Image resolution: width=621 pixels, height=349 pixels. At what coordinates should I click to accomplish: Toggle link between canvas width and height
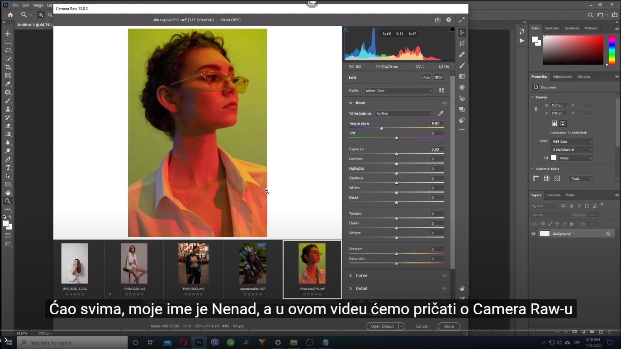(x=536, y=109)
